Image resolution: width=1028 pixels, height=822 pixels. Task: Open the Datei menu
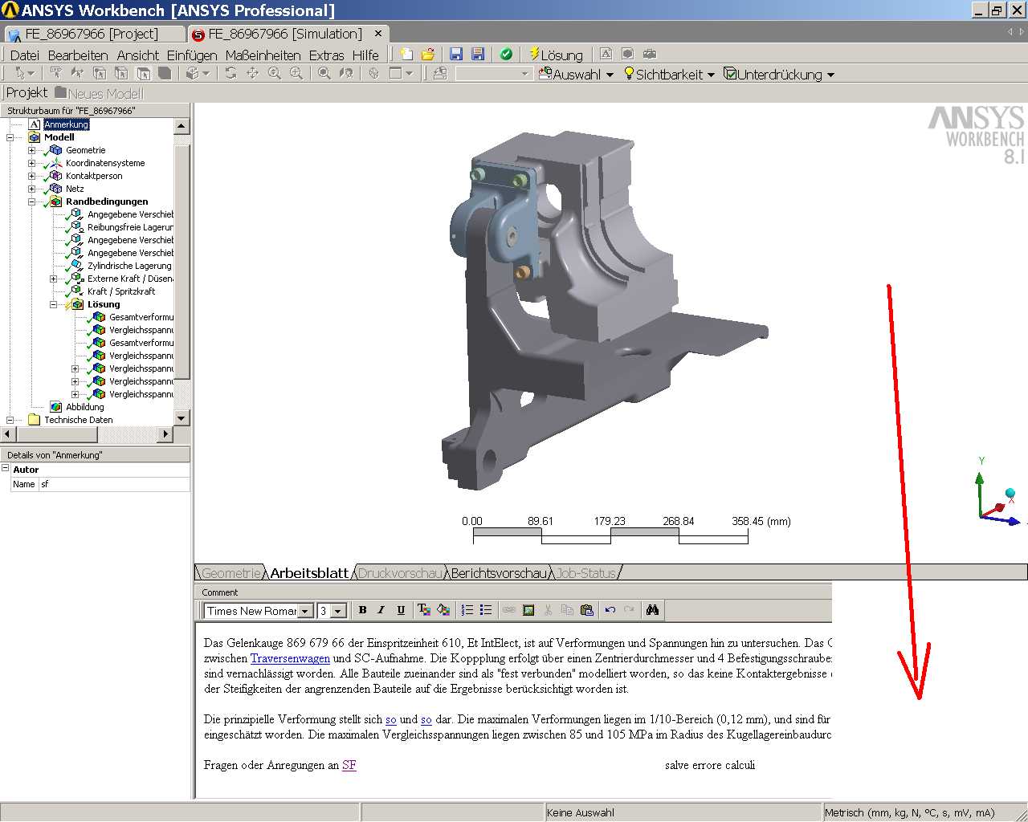pos(24,55)
